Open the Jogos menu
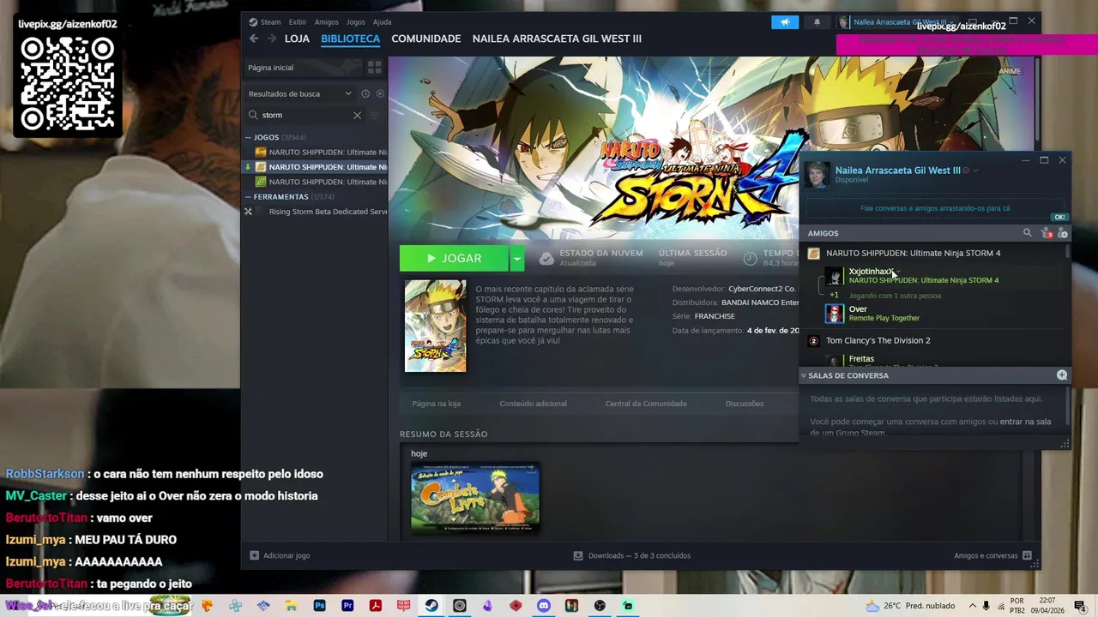This screenshot has width=1098, height=617. click(x=355, y=22)
